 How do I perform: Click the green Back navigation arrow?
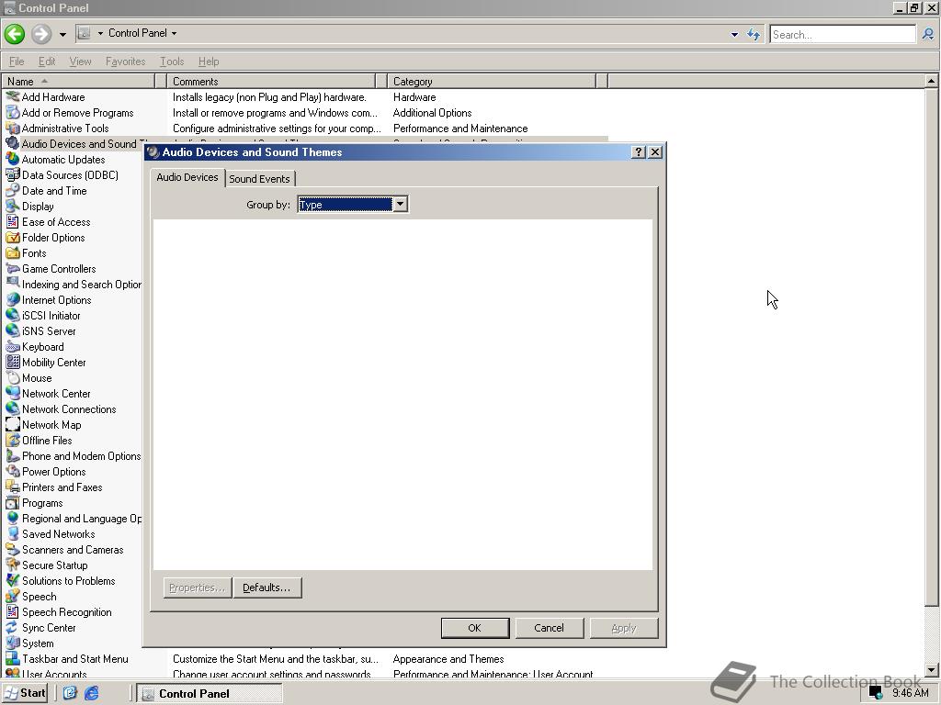click(15, 34)
